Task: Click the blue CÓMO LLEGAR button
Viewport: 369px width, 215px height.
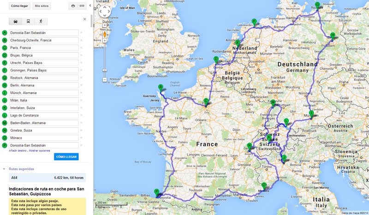Action: point(66,157)
